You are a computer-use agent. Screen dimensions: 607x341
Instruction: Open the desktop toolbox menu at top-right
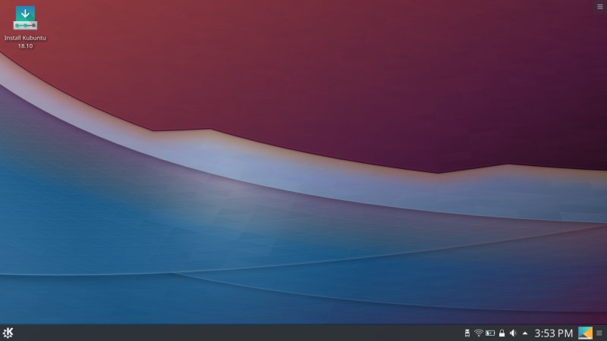point(600,7)
